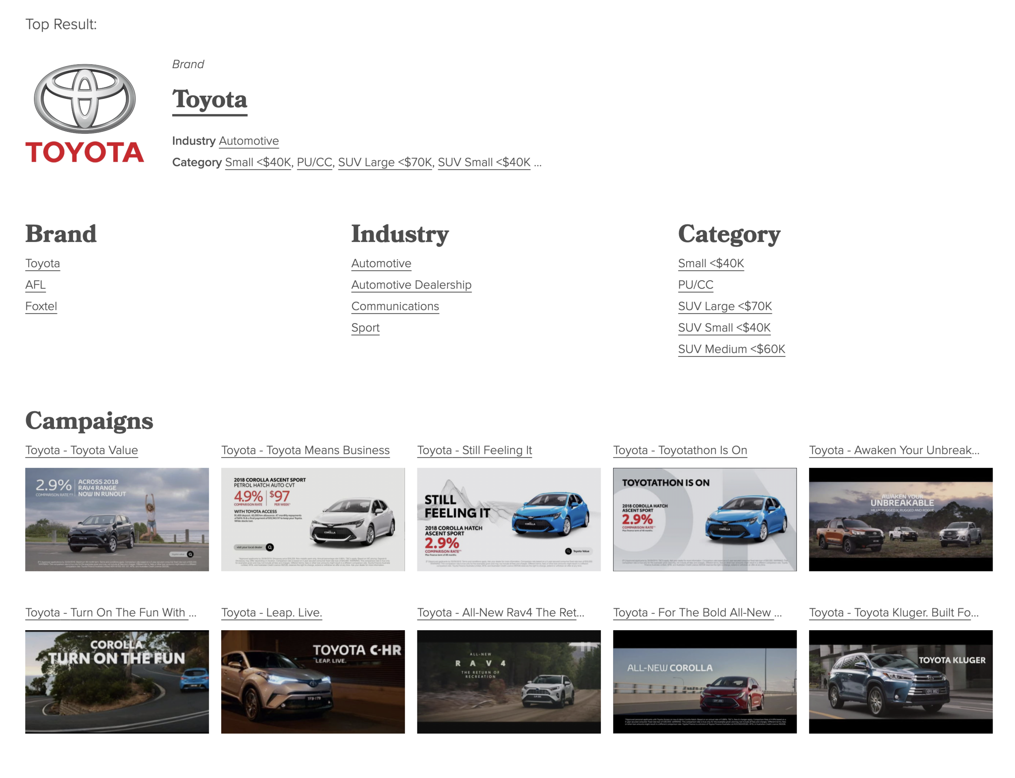The height and width of the screenshot is (778, 1015).
Task: Click the Still Feeling It blue Corolla thumbnail
Action: [509, 519]
